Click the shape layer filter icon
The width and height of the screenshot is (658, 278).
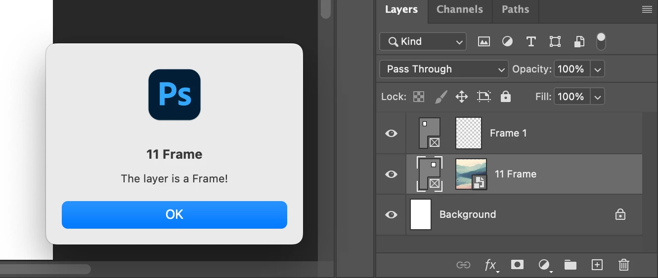click(x=555, y=42)
